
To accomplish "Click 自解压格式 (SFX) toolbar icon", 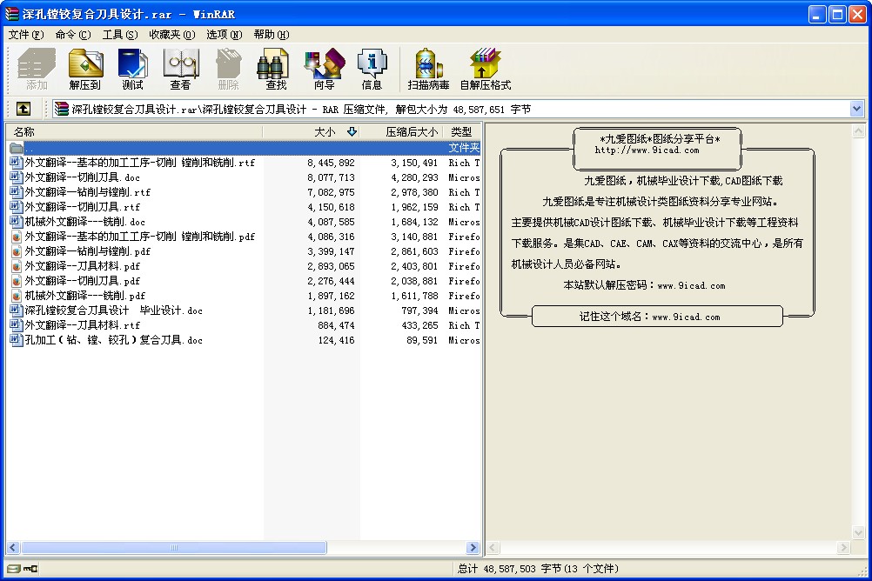I will 485,70.
